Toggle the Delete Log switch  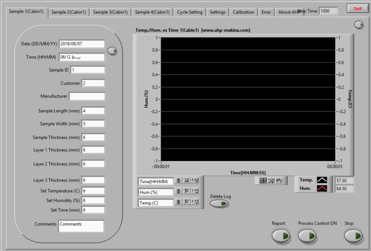(220, 204)
